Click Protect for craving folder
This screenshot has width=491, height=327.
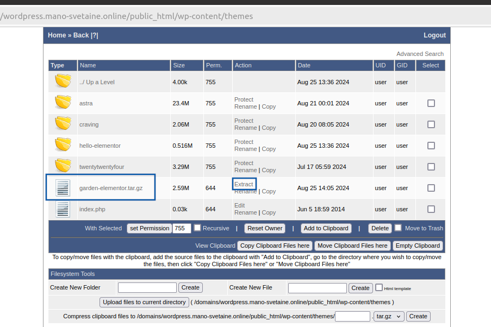point(244,121)
